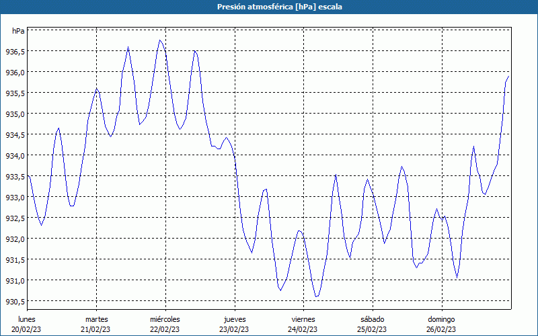Select the 933,0 axis value
538x336 pixels.
point(15,197)
